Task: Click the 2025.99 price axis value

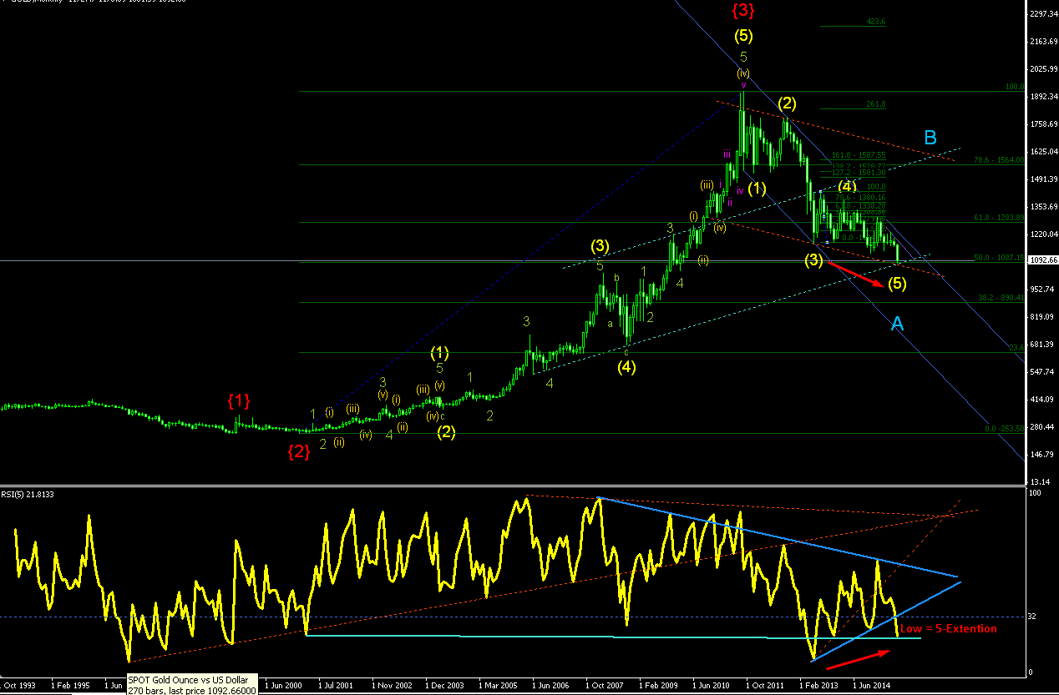Action: coord(1044,69)
